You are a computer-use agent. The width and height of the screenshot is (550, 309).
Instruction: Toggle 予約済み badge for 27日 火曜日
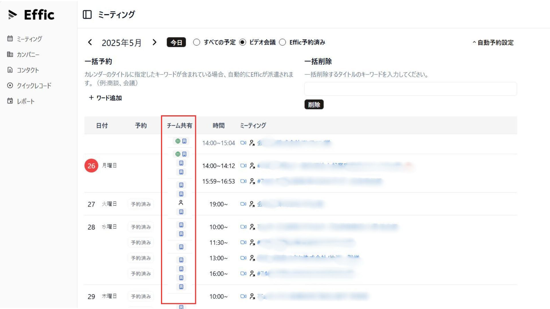pyautogui.click(x=141, y=204)
